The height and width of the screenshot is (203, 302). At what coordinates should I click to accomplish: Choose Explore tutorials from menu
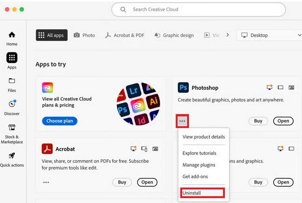pyautogui.click(x=199, y=153)
